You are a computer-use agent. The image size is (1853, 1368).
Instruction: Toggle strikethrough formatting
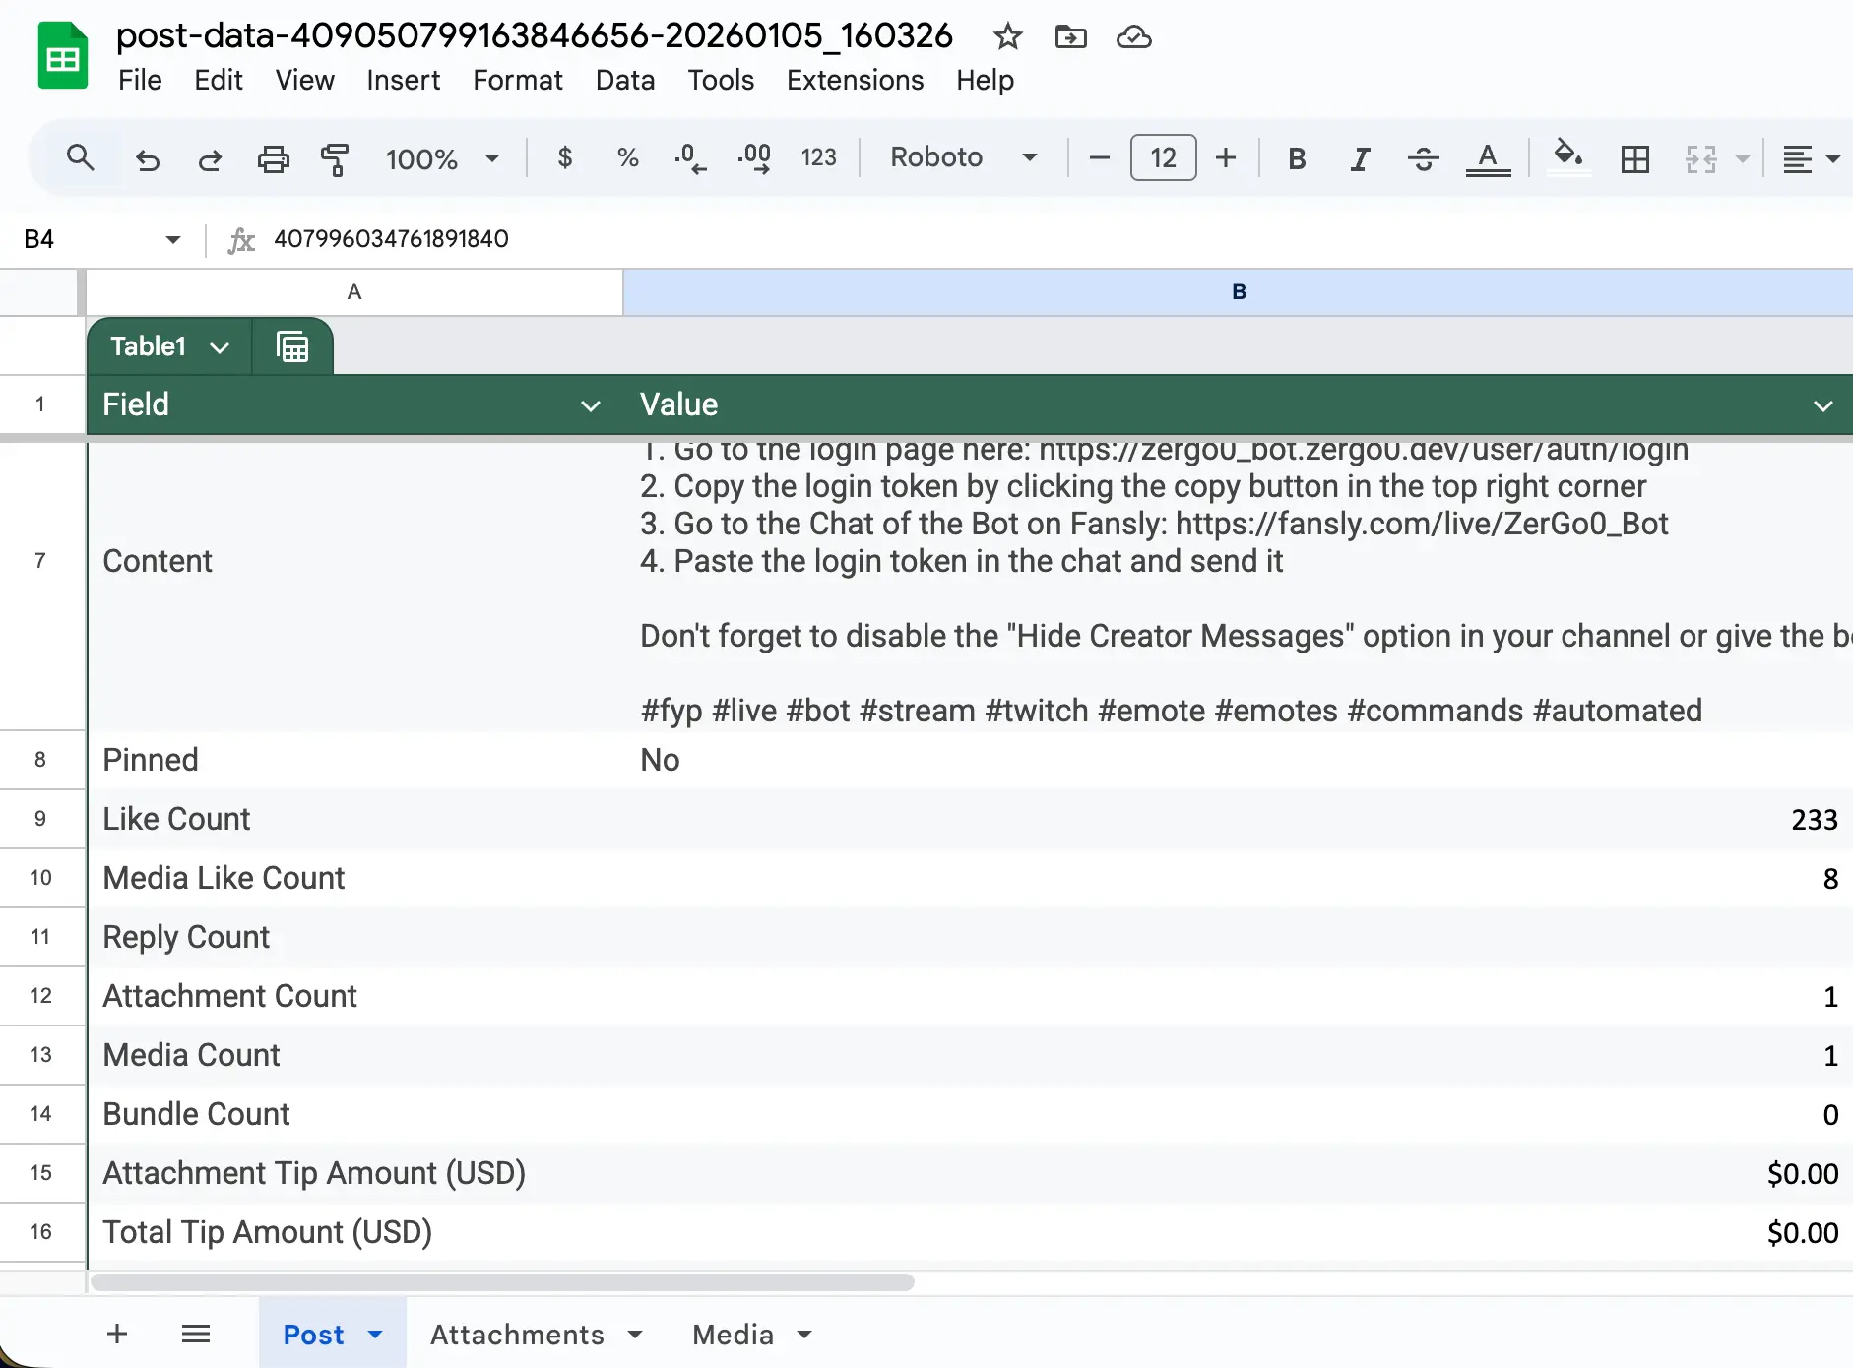click(x=1423, y=157)
